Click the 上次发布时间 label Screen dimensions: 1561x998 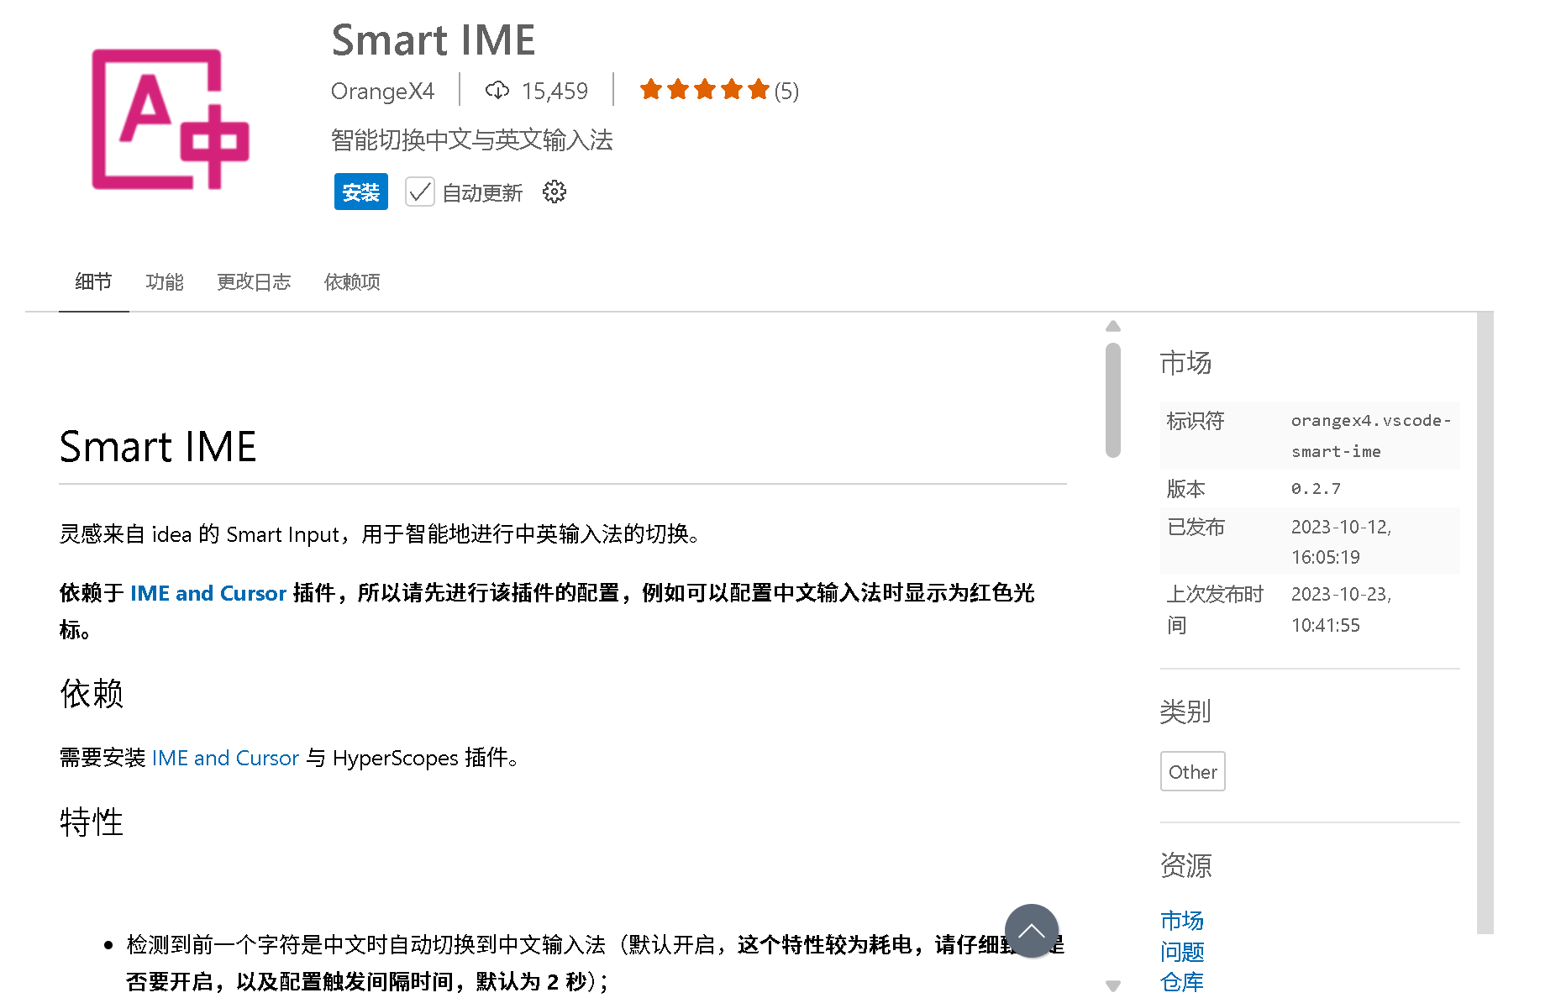coord(1215,609)
